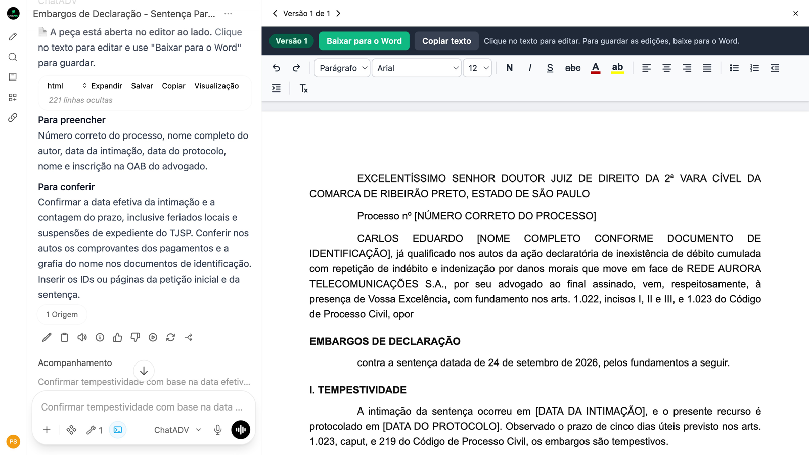Open the yellow highlight color picker
Viewport: 809px width, 455px height.
tap(617, 68)
